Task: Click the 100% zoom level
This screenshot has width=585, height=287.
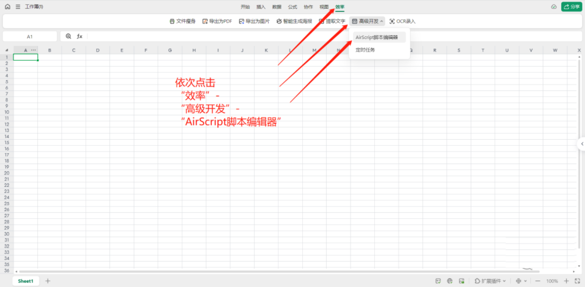Action: pos(552,281)
